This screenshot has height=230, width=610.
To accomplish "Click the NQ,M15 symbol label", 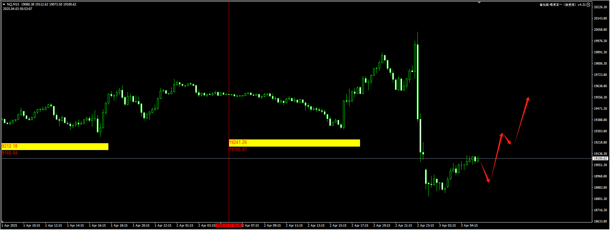I will [13, 4].
